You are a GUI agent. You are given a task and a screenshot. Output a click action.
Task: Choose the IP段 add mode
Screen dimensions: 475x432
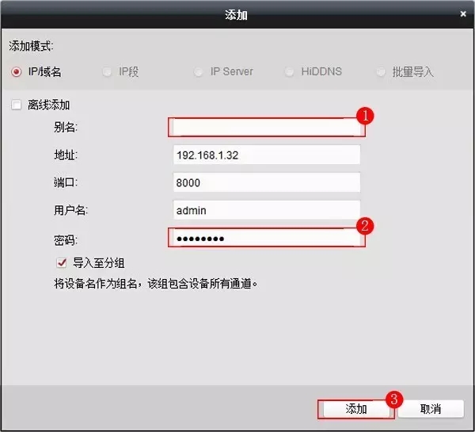108,72
